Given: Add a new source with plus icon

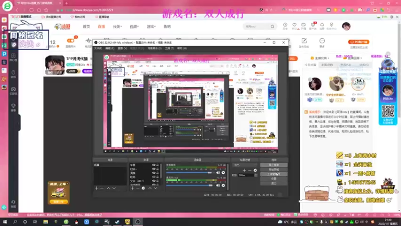Looking at the screenshot, I should click(132, 188).
